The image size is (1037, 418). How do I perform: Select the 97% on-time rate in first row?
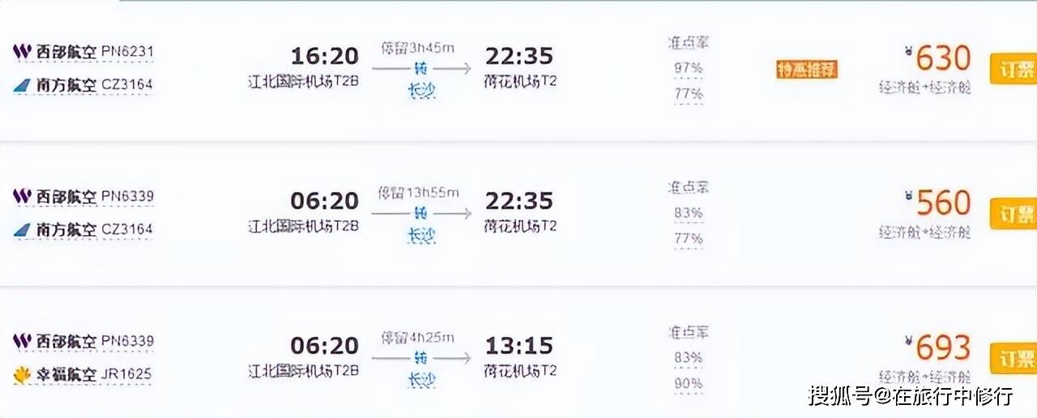tap(688, 68)
